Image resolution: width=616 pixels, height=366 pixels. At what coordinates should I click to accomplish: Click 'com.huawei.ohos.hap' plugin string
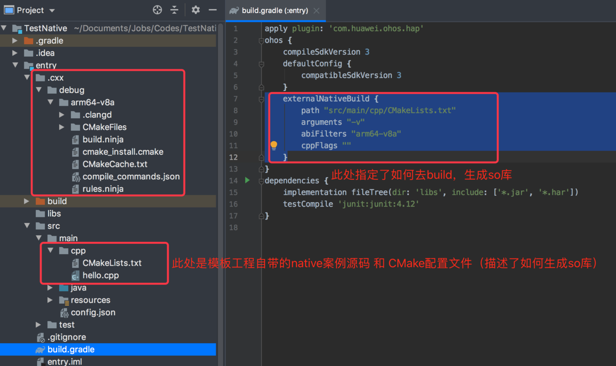(376, 28)
